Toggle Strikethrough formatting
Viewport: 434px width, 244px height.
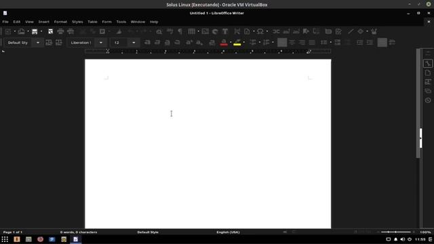click(x=177, y=42)
